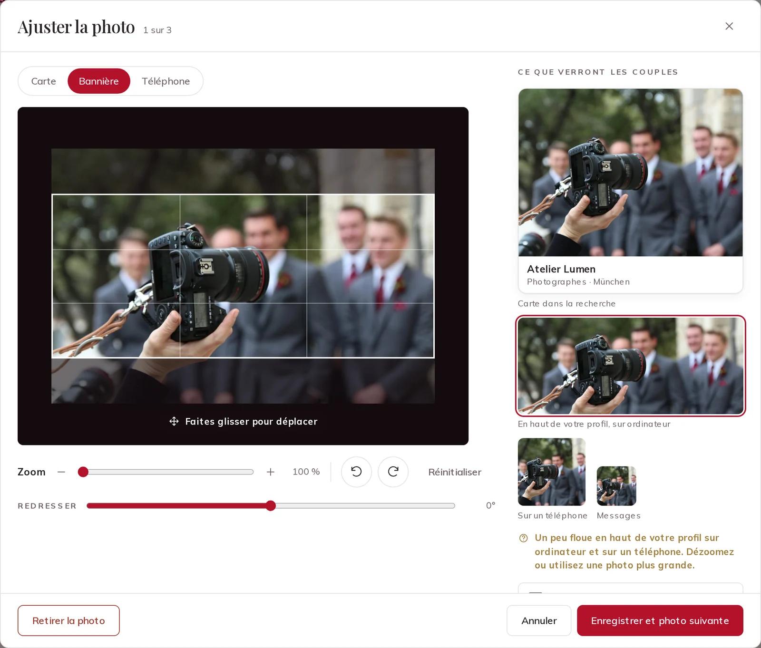Rotate the photo clockwise
This screenshot has width=761, height=648.
(x=393, y=472)
